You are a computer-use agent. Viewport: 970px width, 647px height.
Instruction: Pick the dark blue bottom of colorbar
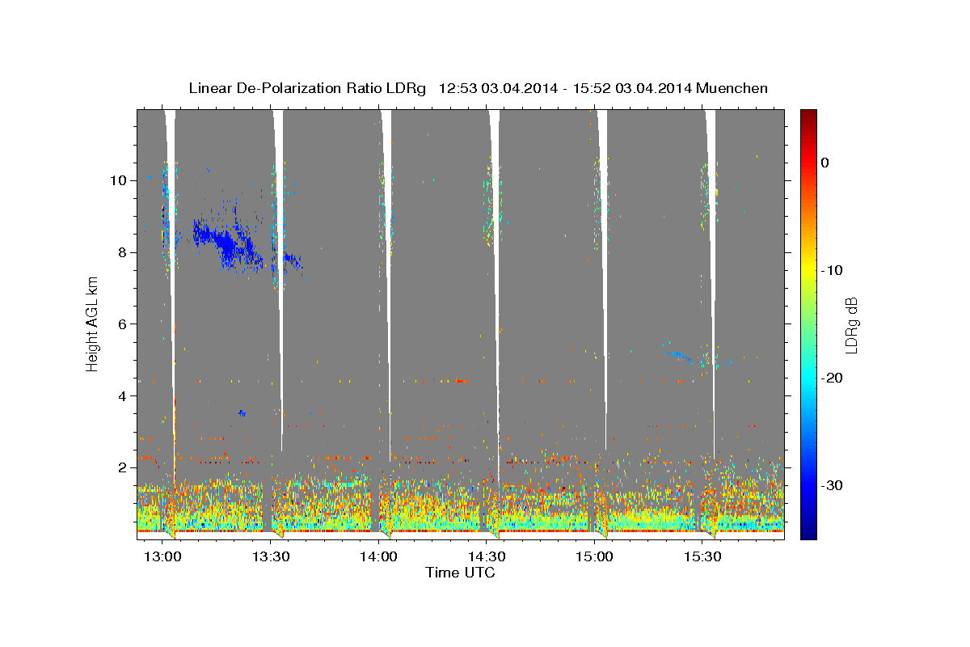point(808,534)
